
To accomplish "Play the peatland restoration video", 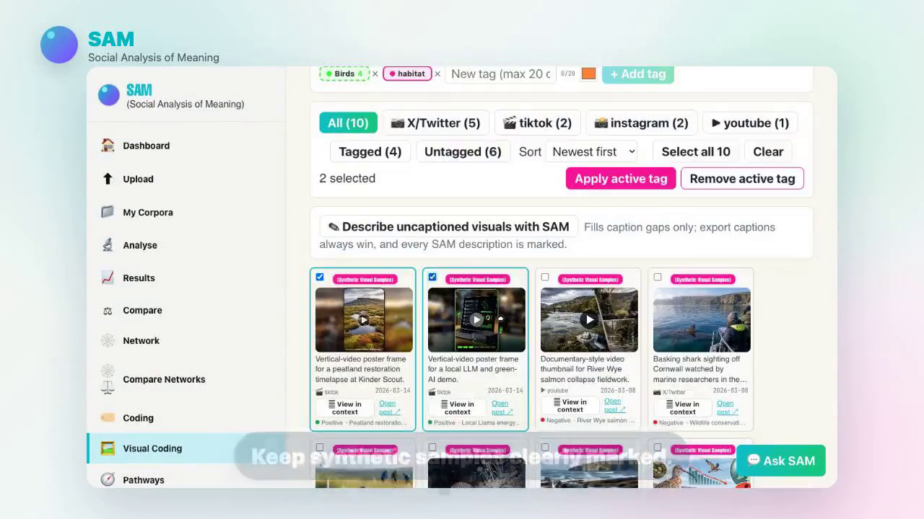I will pos(364,320).
